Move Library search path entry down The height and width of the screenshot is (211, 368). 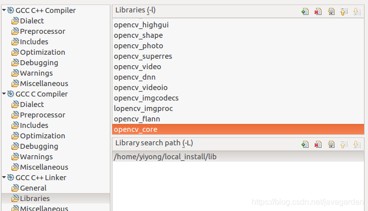[357, 144]
